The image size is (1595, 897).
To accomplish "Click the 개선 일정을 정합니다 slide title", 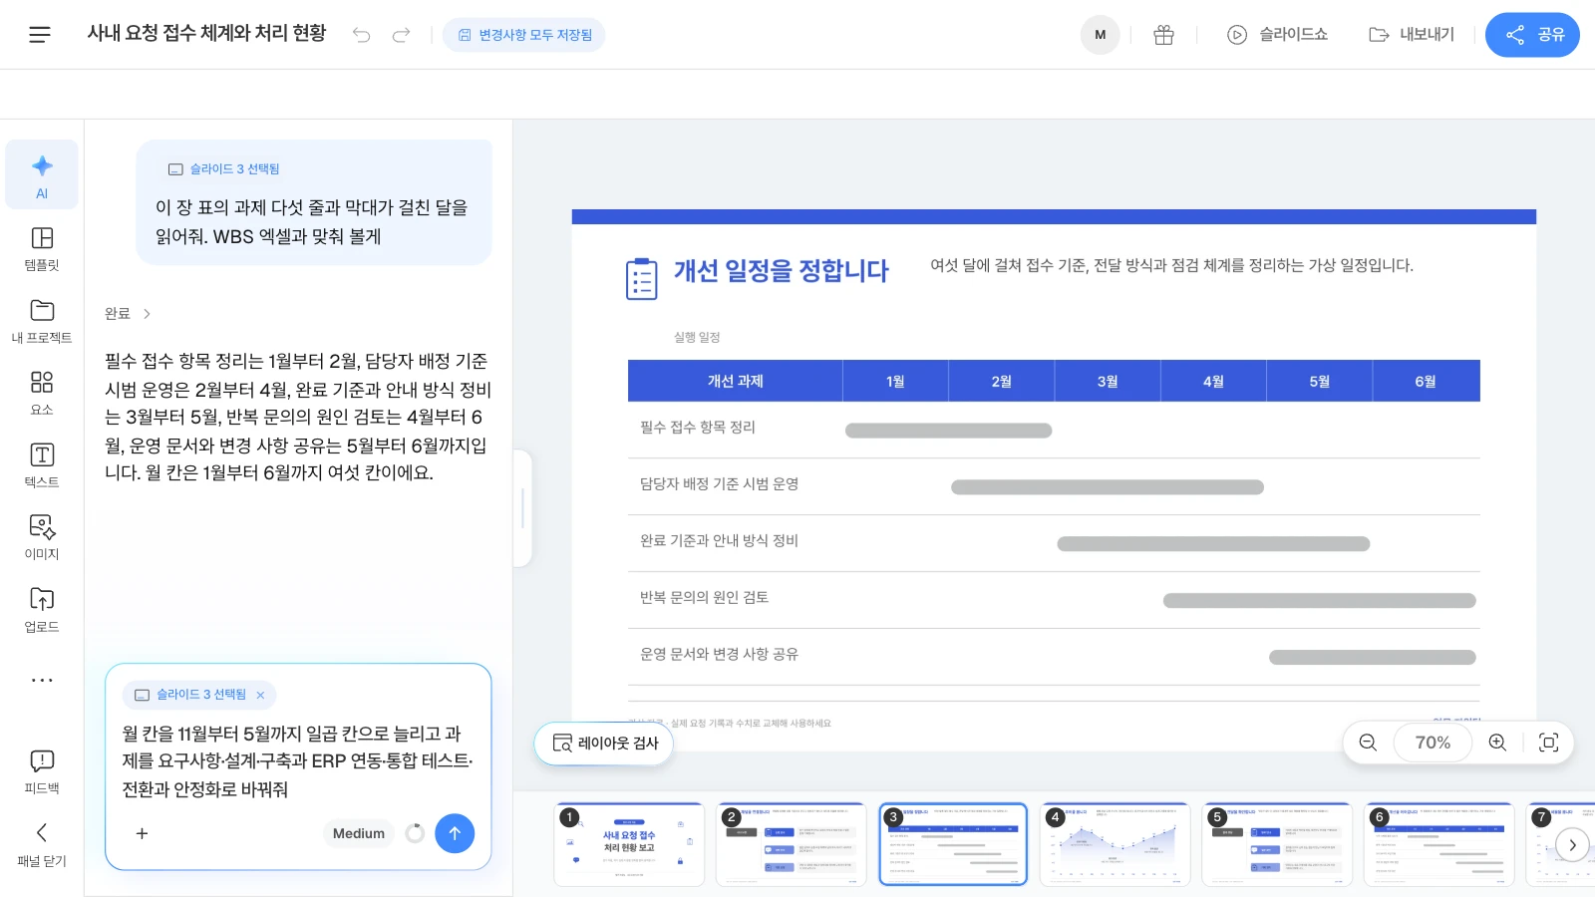I will pyautogui.click(x=782, y=271).
